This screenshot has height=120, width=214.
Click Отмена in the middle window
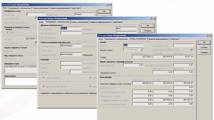point(148,31)
